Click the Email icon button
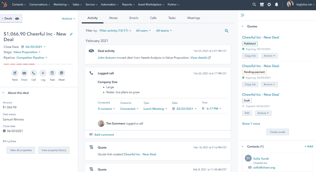This screenshot has height=172, width=316. (24, 73)
